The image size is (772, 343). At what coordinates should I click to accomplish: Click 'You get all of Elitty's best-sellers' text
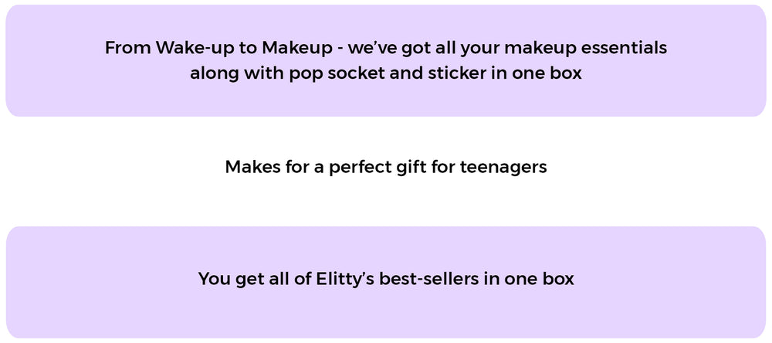point(386,279)
